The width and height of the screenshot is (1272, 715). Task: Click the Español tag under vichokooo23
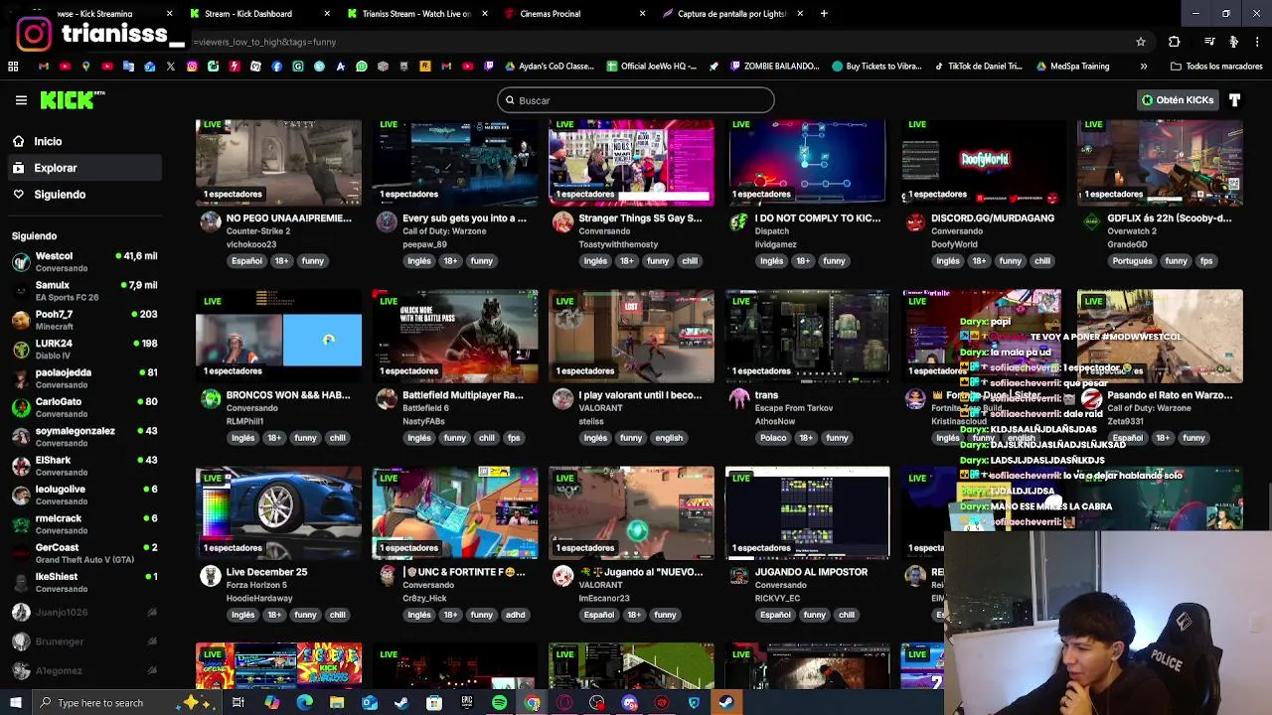pyautogui.click(x=246, y=261)
